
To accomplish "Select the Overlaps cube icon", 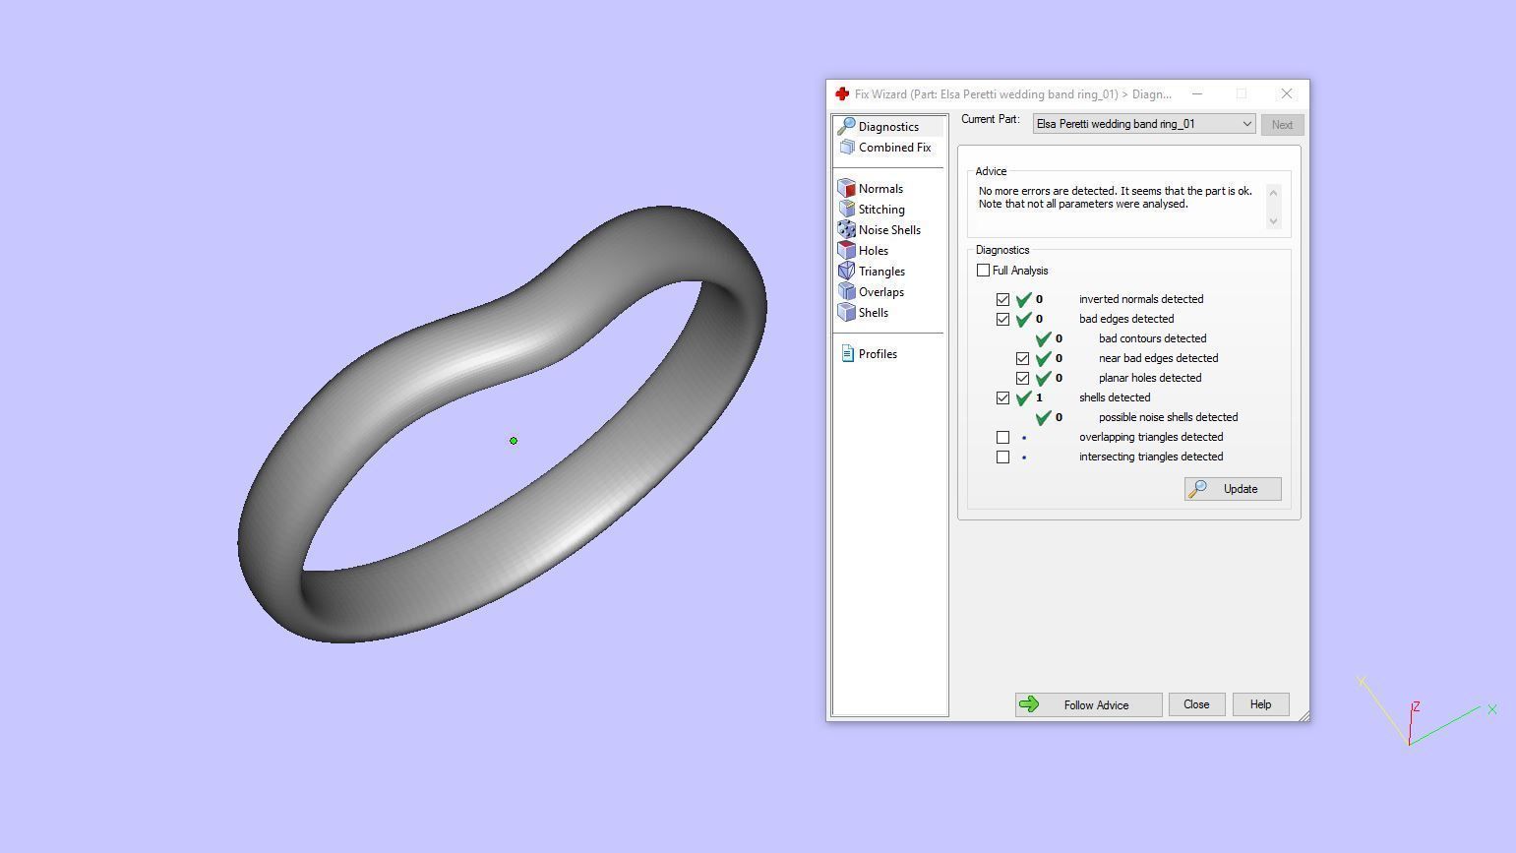I will coord(846,291).
